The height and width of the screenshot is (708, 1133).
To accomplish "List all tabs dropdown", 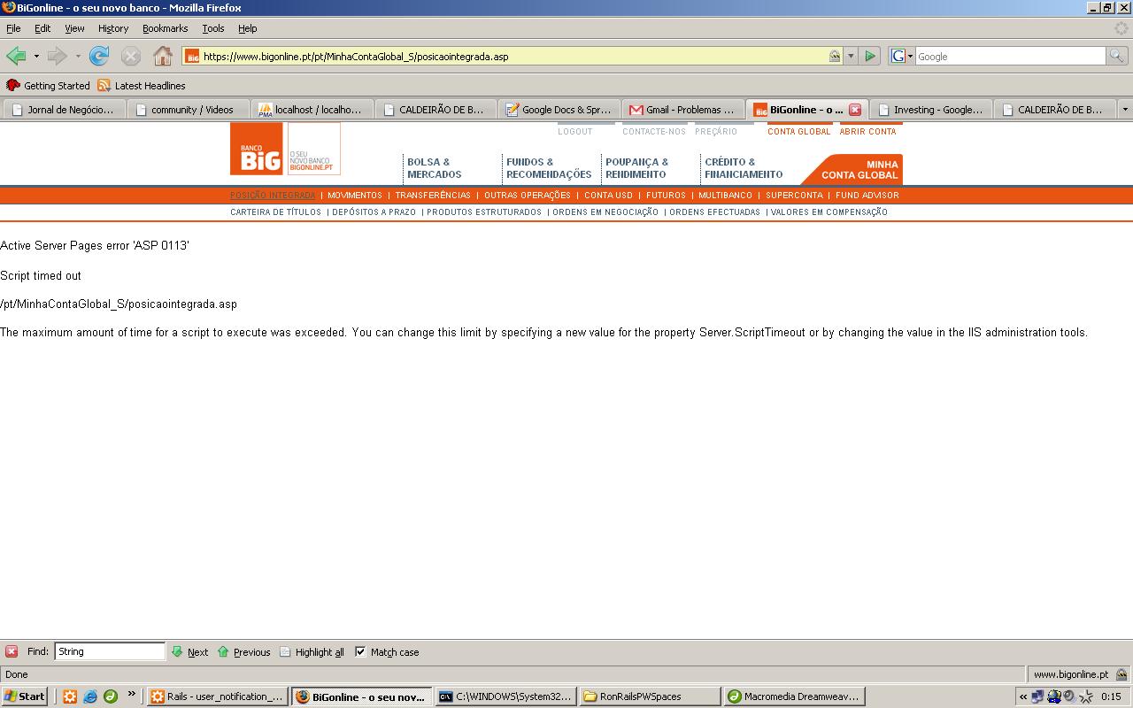I will 1125,110.
